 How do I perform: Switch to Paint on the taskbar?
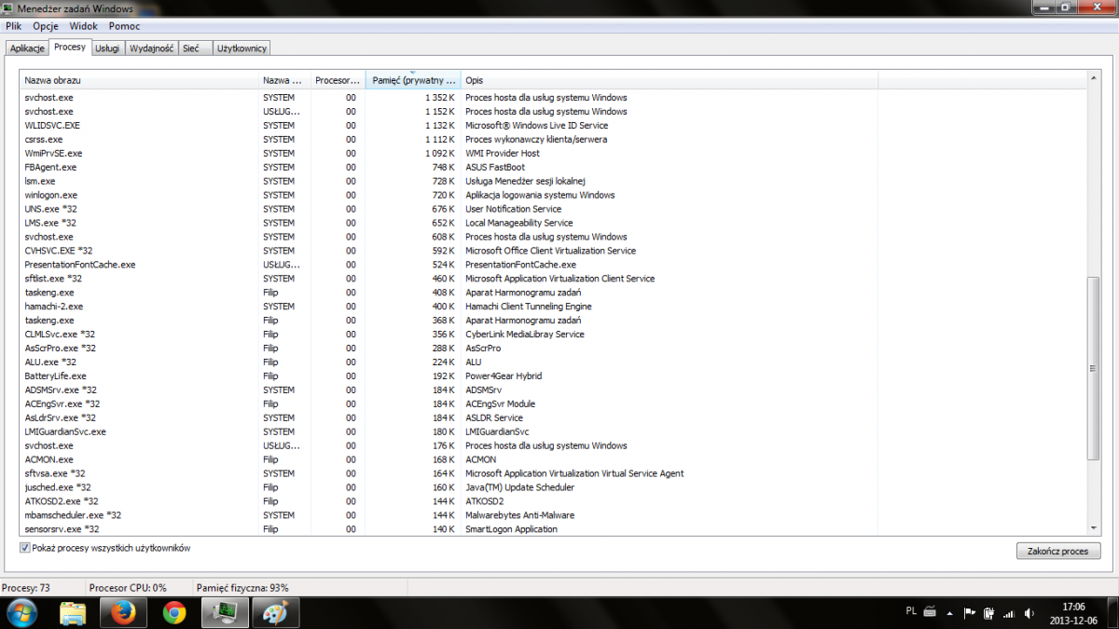tap(275, 613)
